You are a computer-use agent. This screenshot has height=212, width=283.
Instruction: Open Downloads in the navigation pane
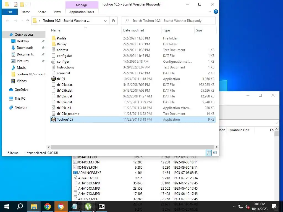coord(25,48)
